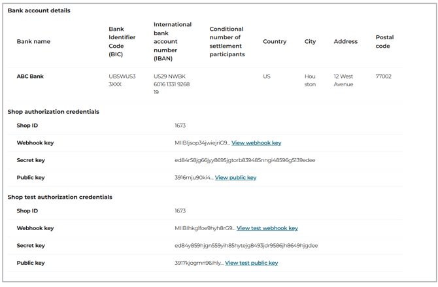
Task: Open the View webhook key link
Action: (256, 143)
